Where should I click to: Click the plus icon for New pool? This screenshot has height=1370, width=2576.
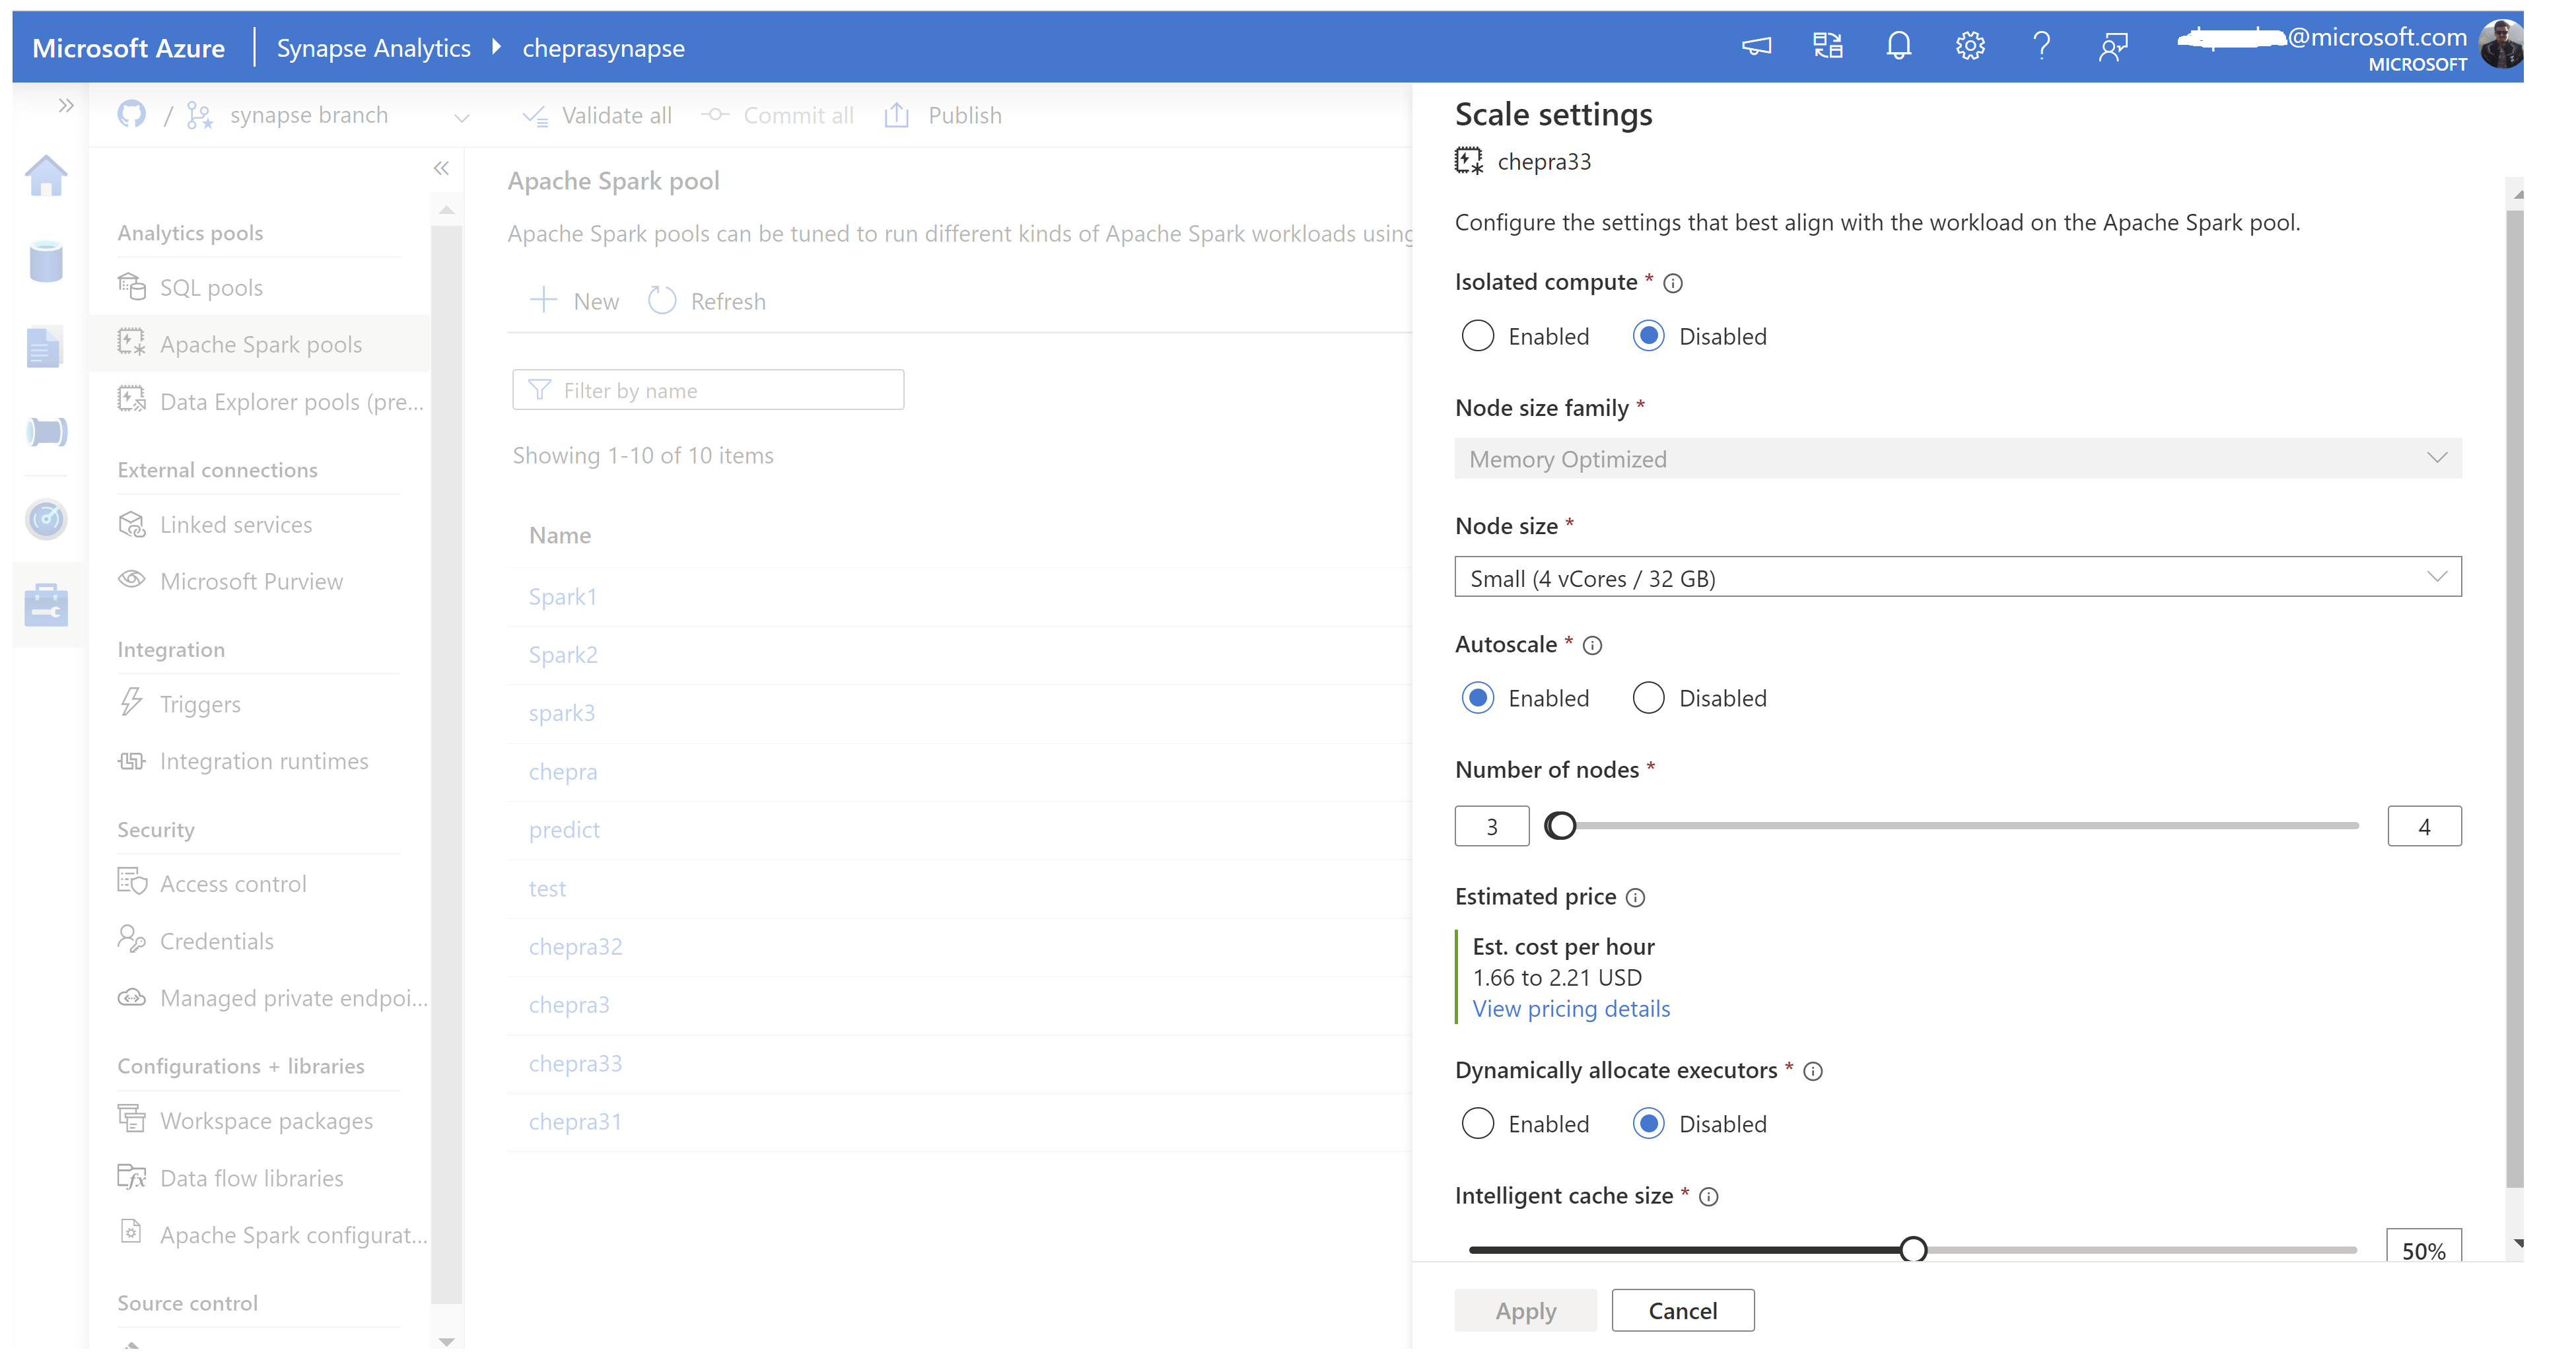[543, 300]
